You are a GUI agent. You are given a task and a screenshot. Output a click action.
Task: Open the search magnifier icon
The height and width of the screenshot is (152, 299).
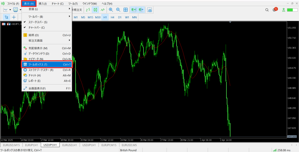(x=267, y=10)
